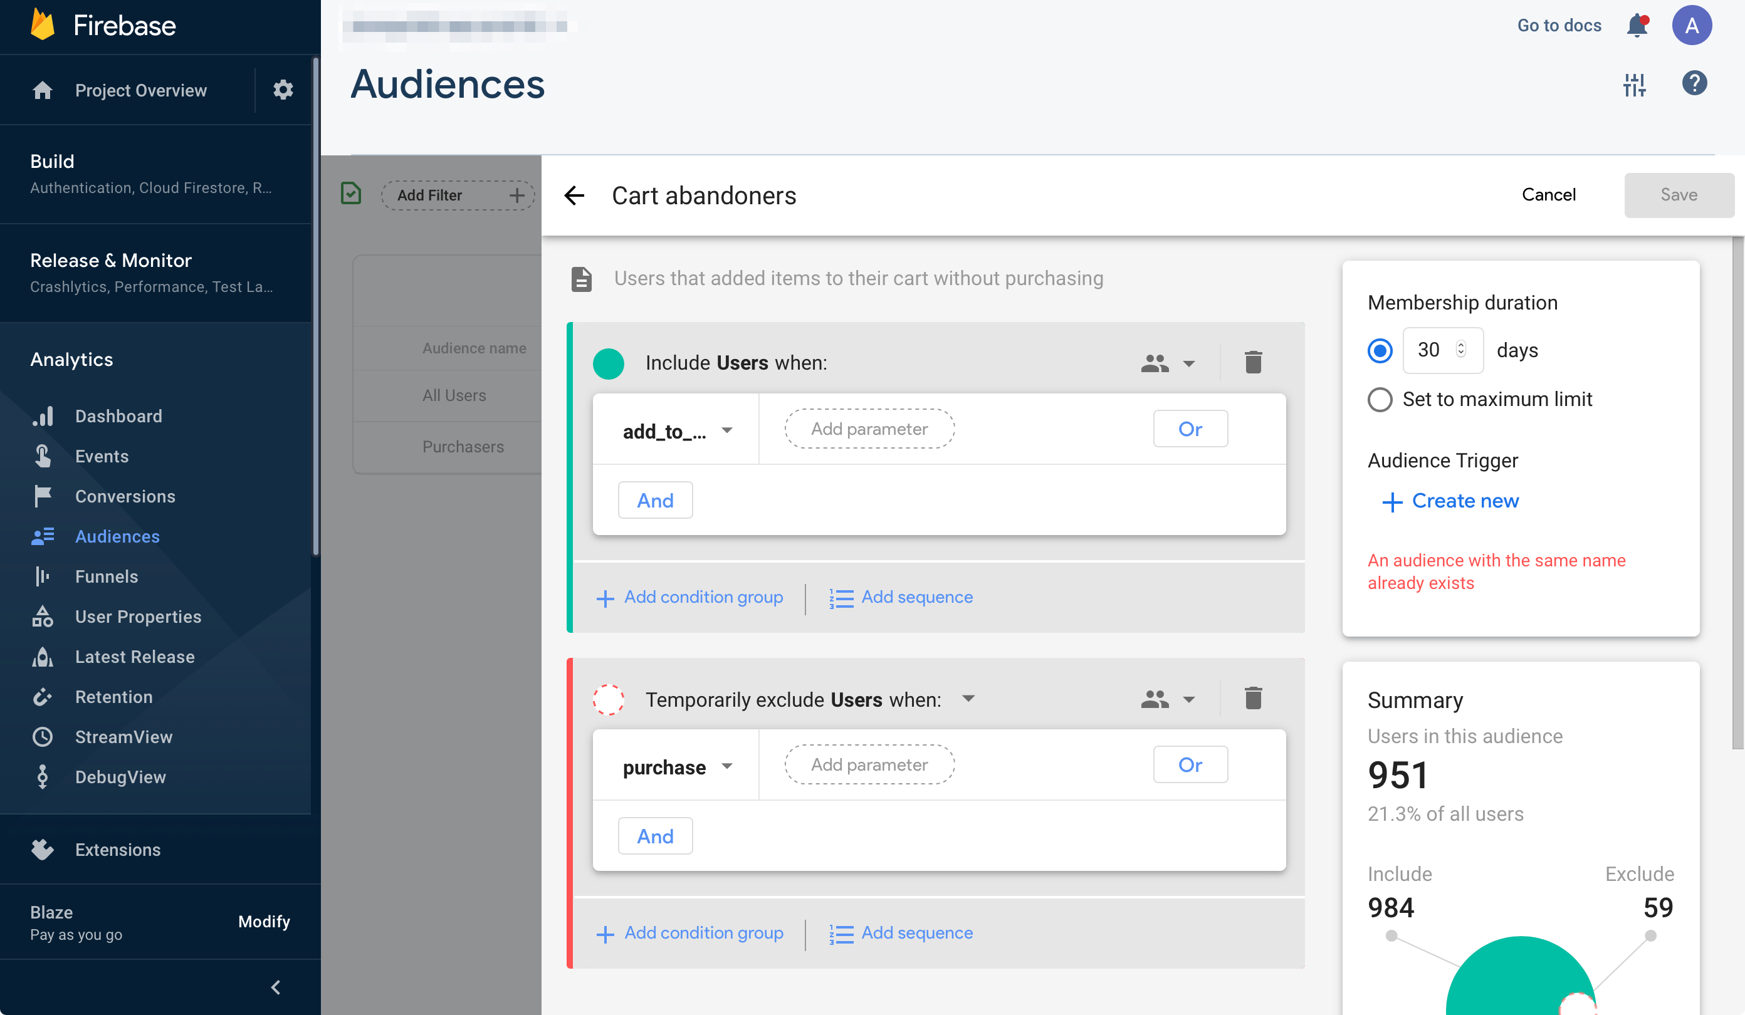Viewport: 1745px width, 1015px height.
Task: Select Set to maximum limit option
Action: point(1380,400)
